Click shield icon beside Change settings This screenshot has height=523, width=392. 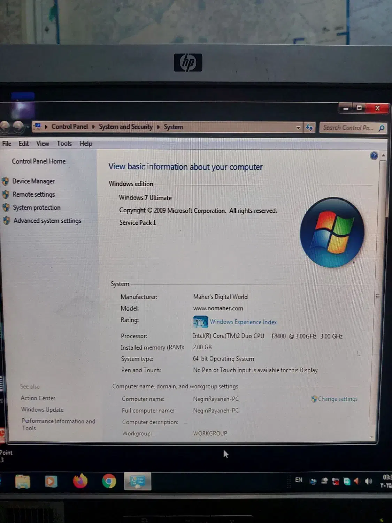(314, 399)
